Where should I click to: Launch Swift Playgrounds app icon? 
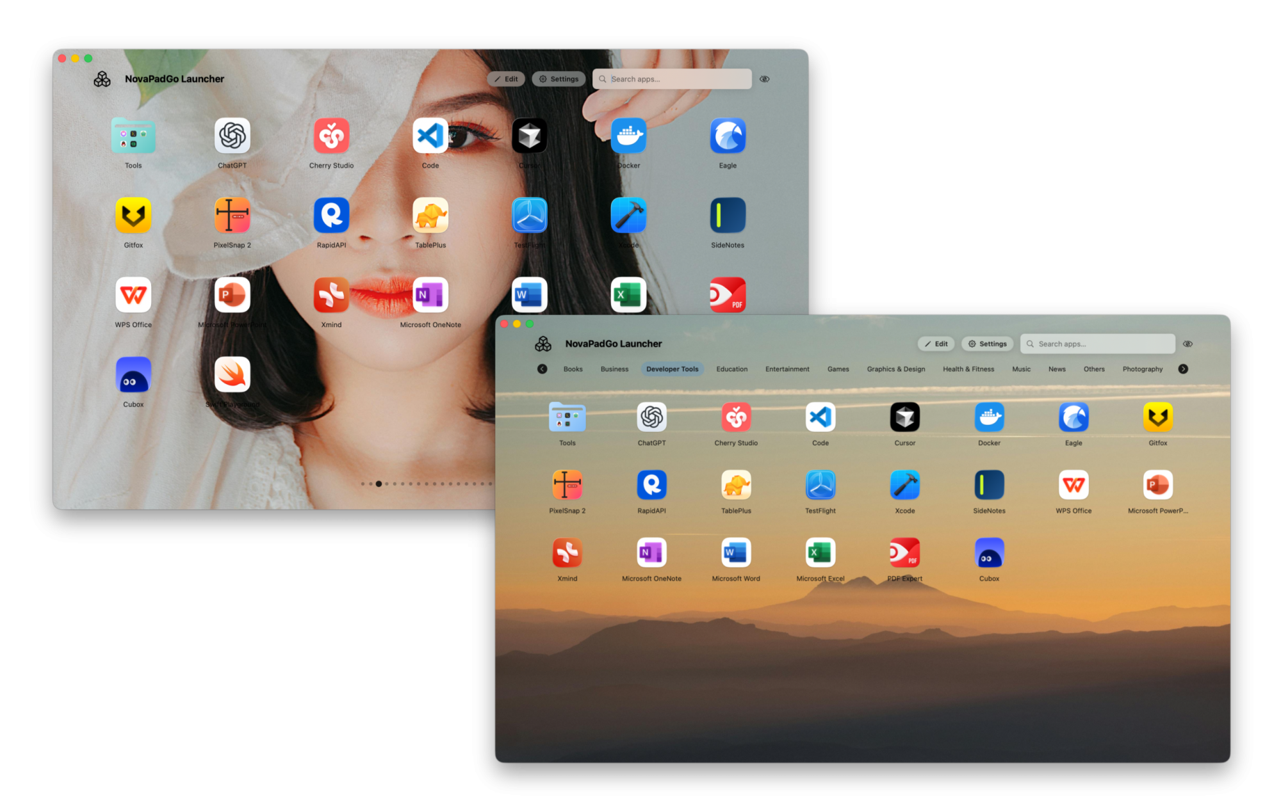(232, 375)
